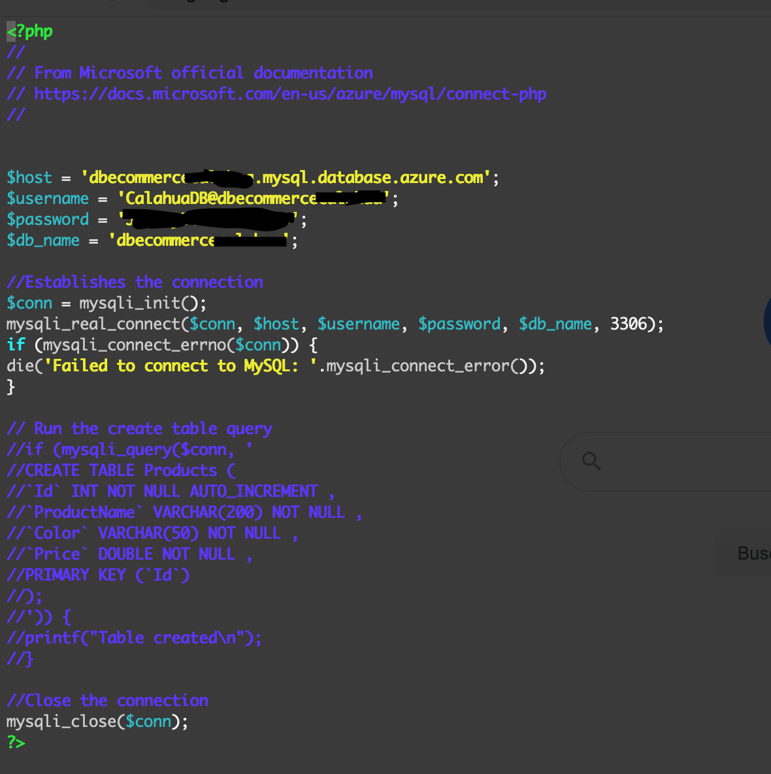Click the $db_name variable declaration
Viewport: 771px width, 774px height.
(43, 241)
